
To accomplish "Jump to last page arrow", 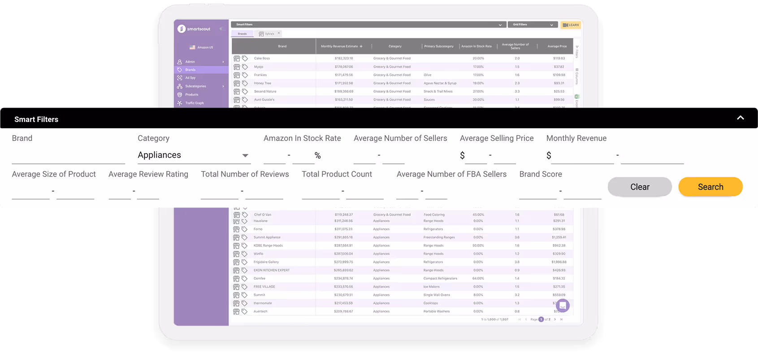I will [561, 319].
